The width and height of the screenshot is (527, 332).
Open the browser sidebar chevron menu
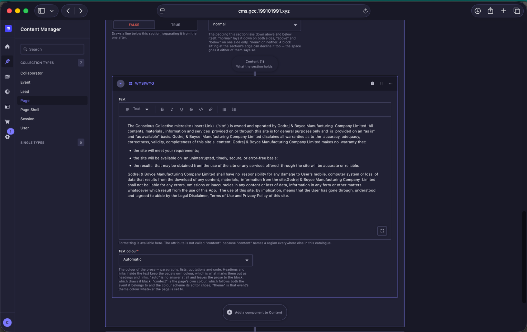coord(52,11)
